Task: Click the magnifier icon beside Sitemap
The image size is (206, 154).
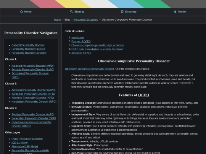Action: tap(71, 12)
